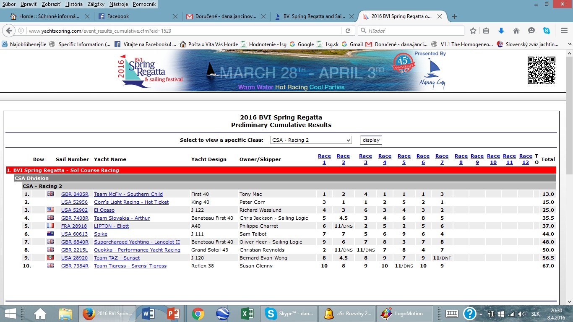This screenshot has width=573, height=322.
Task: Launch Chrome from the taskbar
Action: [198, 313]
